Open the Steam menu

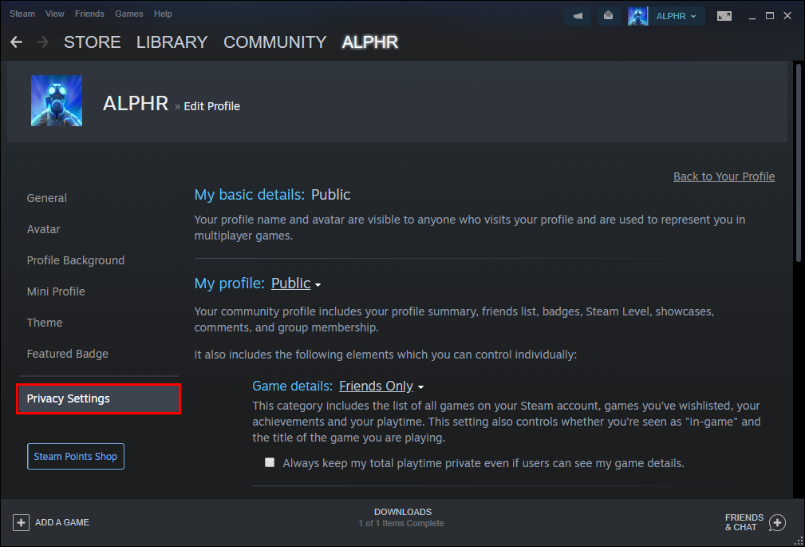click(22, 14)
